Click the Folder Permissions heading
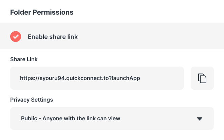This screenshot has height=140, width=224. click(x=42, y=12)
